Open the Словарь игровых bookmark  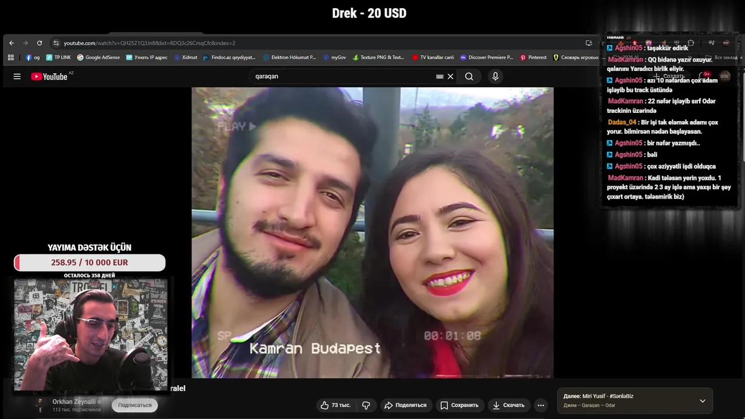576,58
